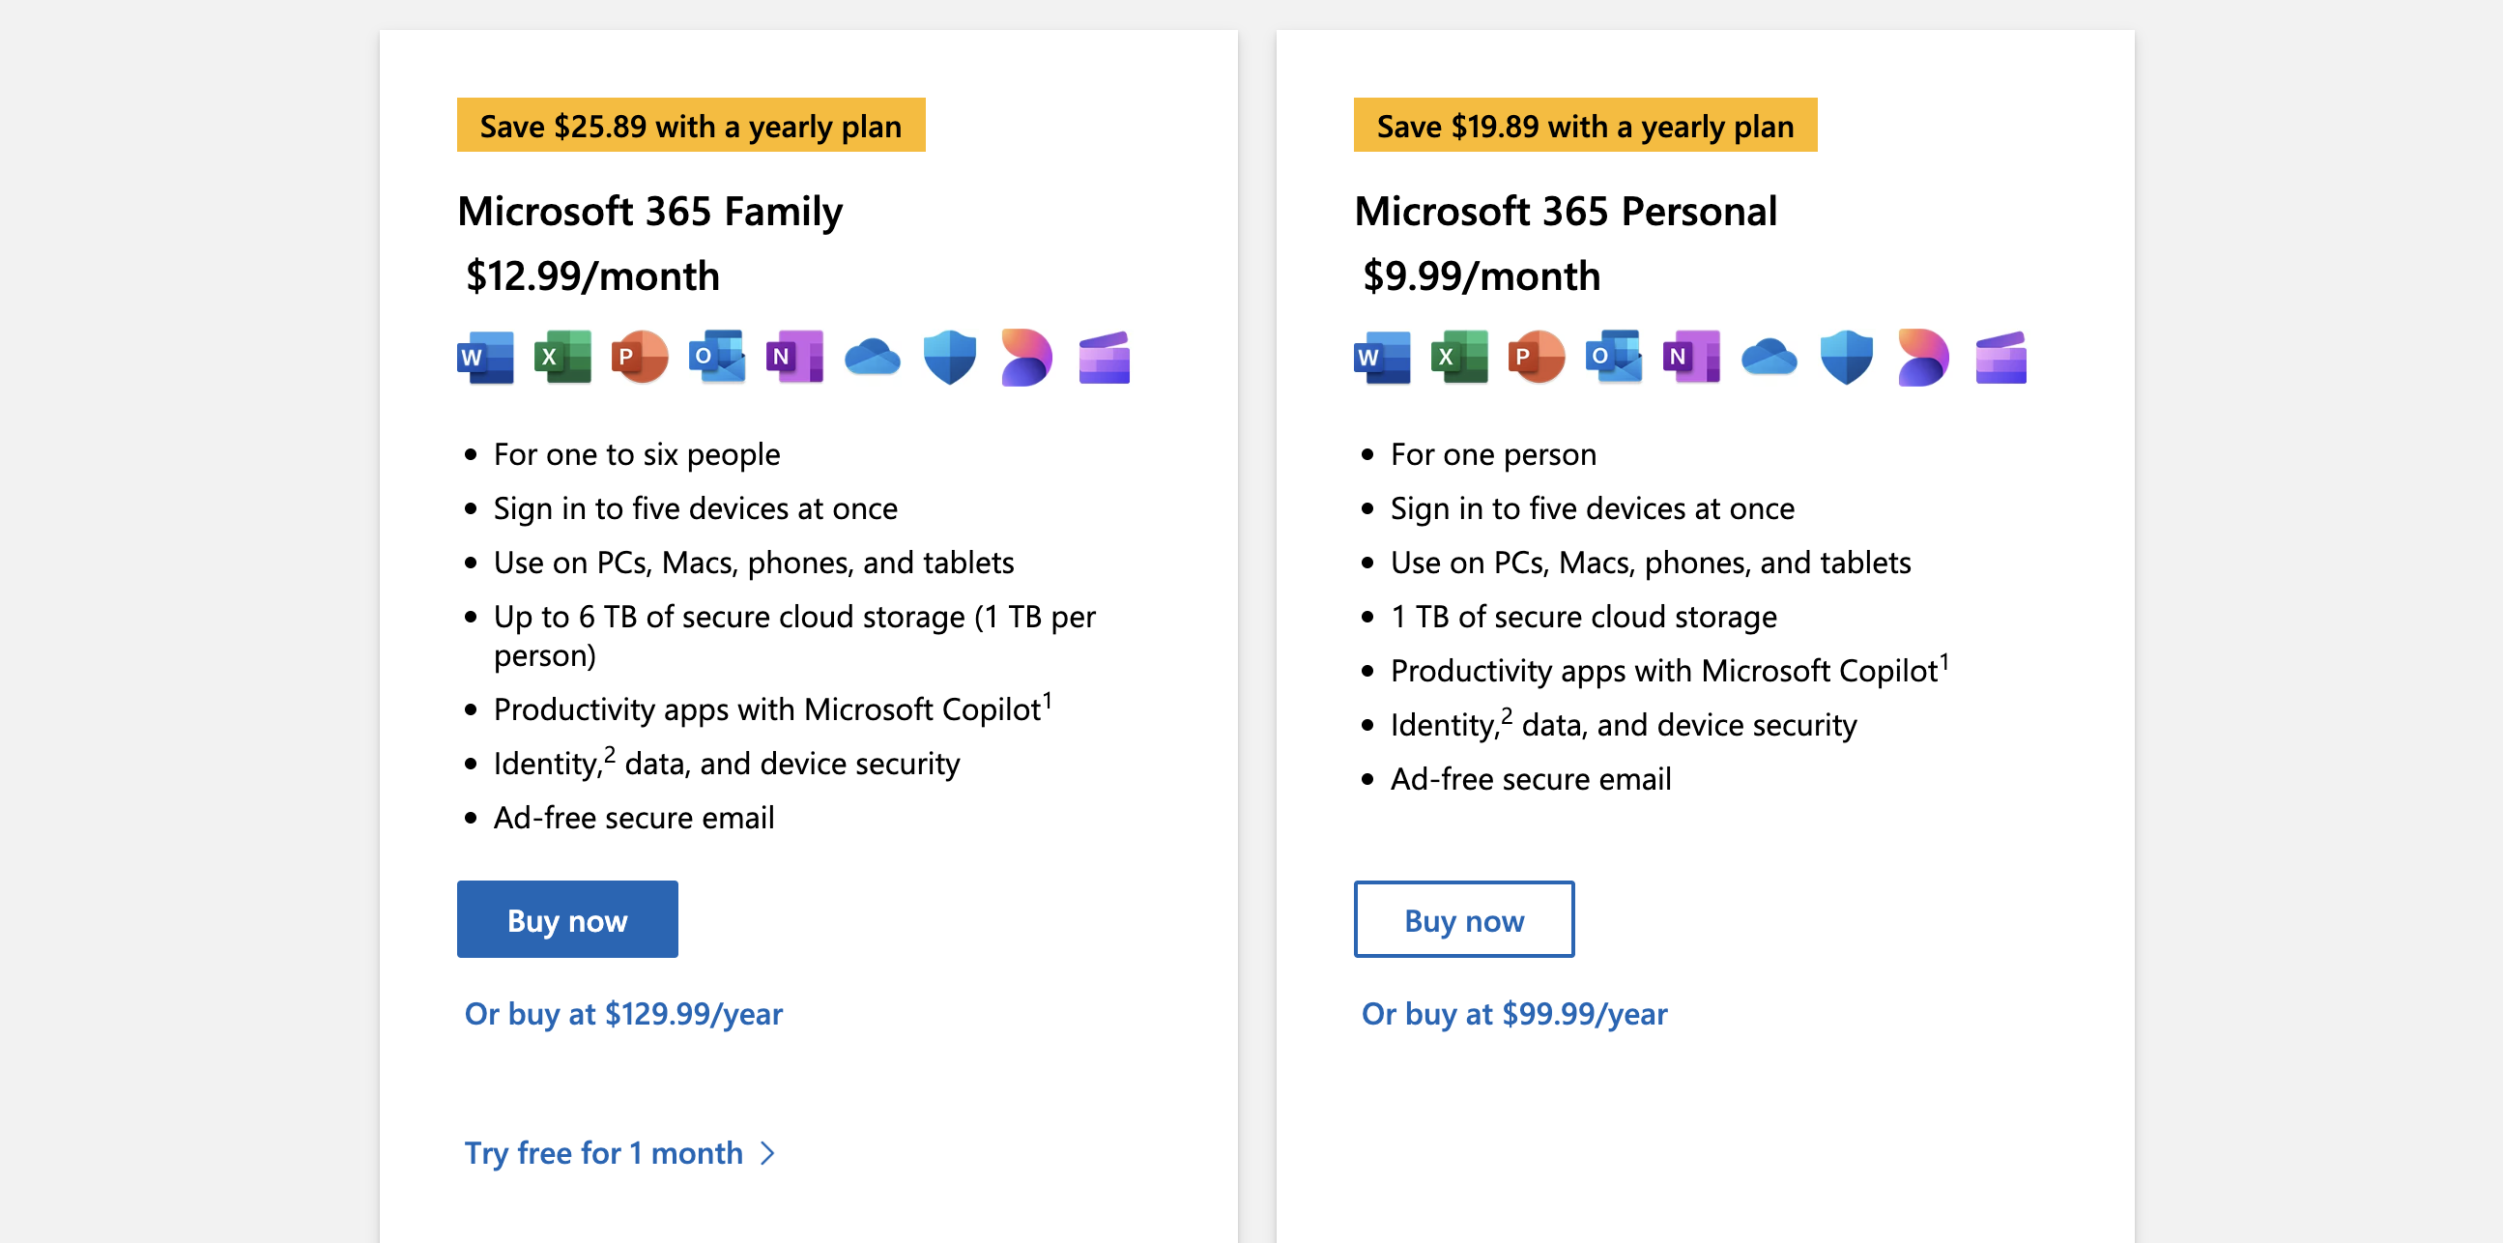2503x1243 pixels.
Task: Click the Clipchamp icon in the Family plan
Action: 1105,358
